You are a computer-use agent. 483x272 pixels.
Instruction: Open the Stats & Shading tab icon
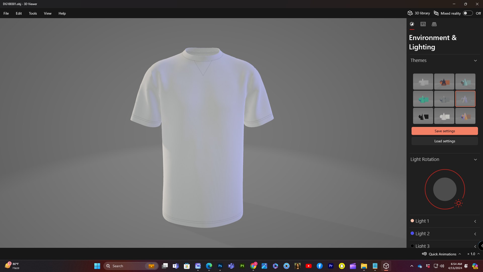423,24
